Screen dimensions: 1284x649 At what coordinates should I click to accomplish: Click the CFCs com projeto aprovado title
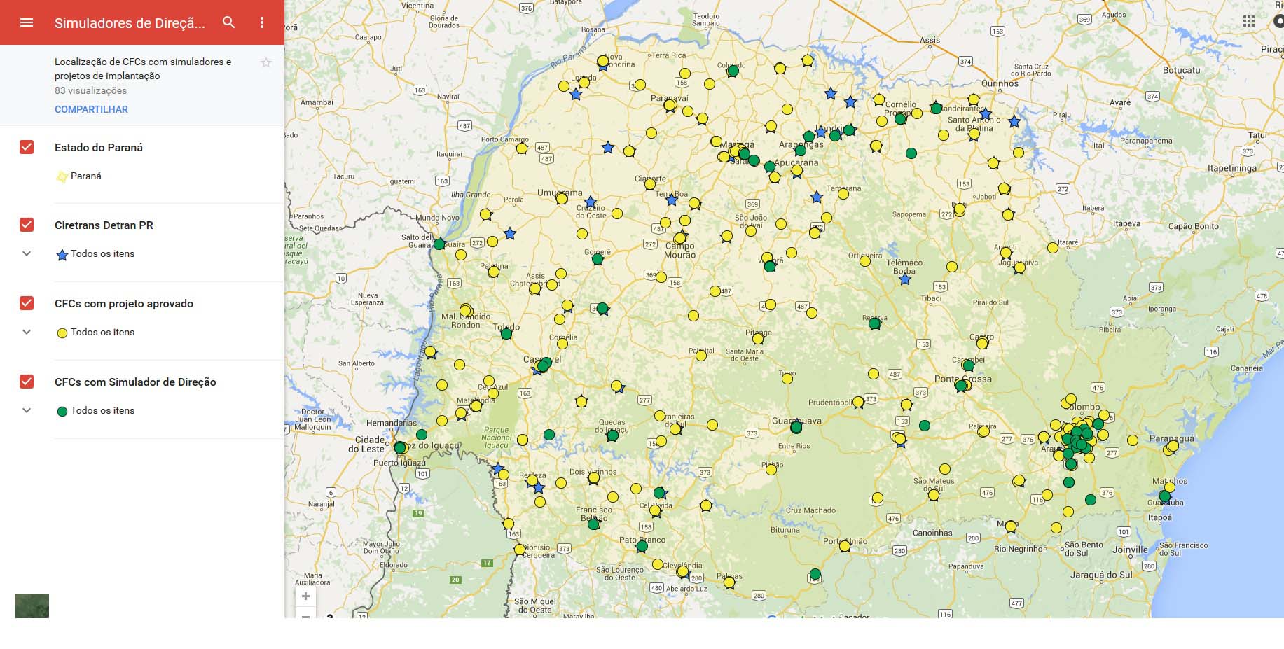(x=124, y=303)
